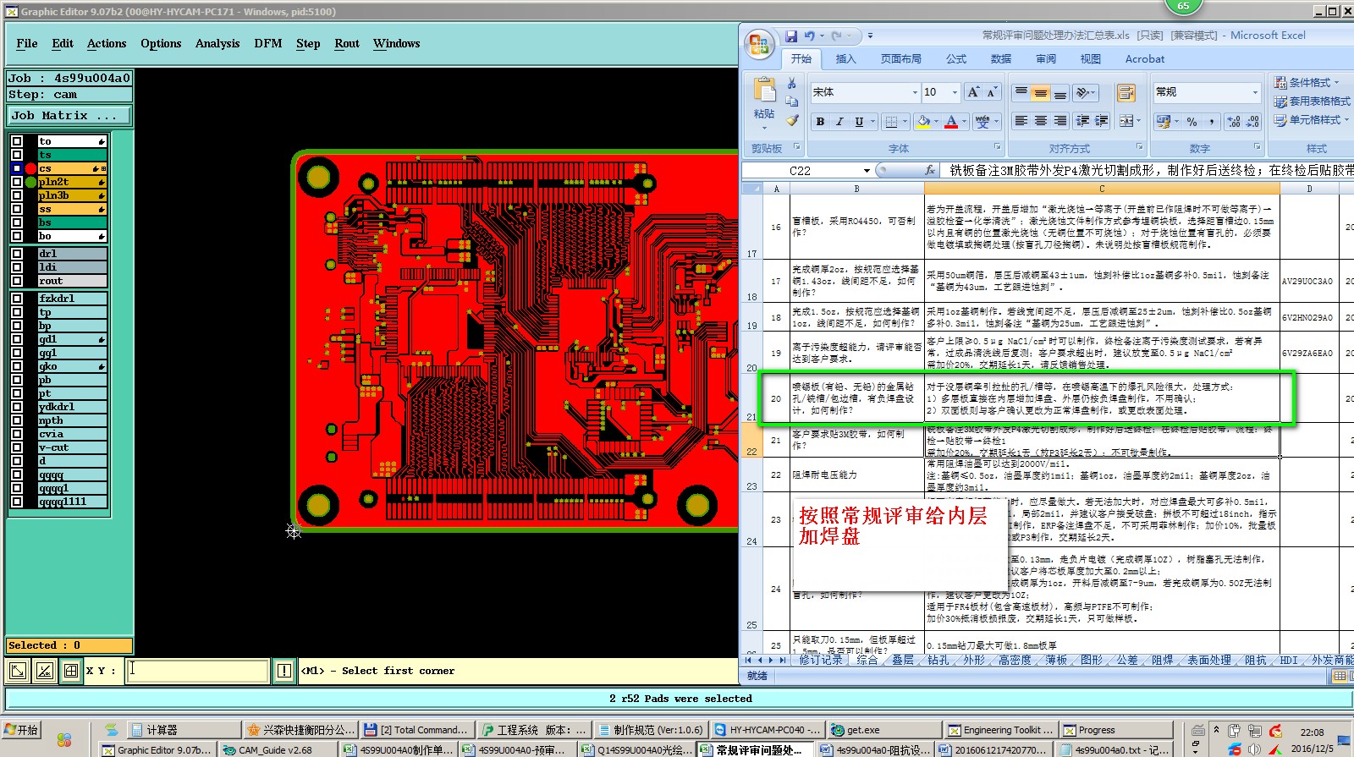Click the Paste clipboard icon in Excel
The image size is (1354, 757).
coord(764,90)
